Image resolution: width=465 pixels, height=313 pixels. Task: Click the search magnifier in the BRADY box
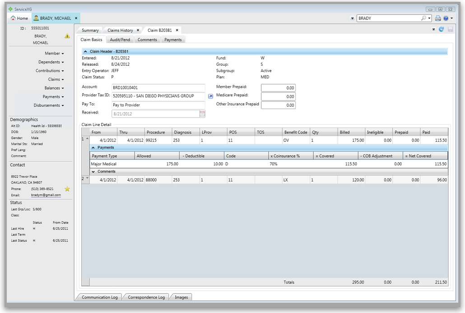(423, 18)
